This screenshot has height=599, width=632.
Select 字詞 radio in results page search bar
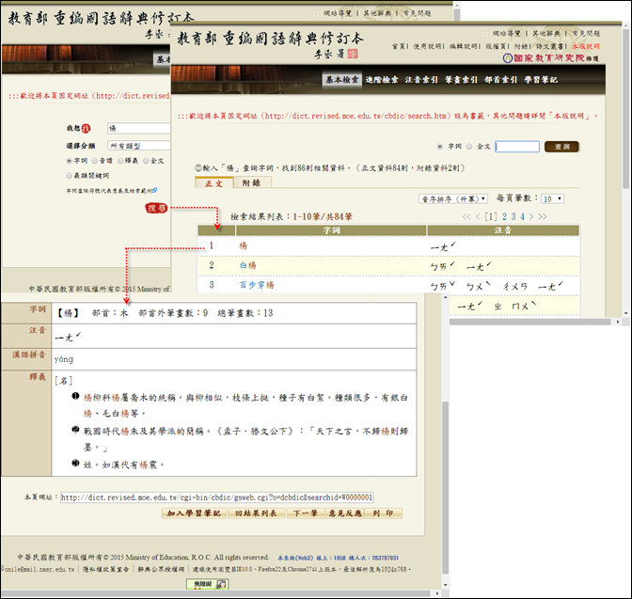(440, 147)
